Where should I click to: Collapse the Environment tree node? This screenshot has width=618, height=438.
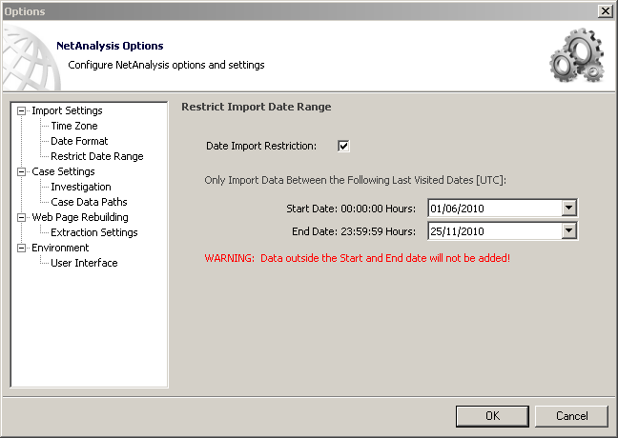pos(21,248)
